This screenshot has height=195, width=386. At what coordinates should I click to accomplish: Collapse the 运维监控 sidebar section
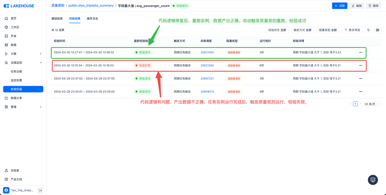point(41,63)
